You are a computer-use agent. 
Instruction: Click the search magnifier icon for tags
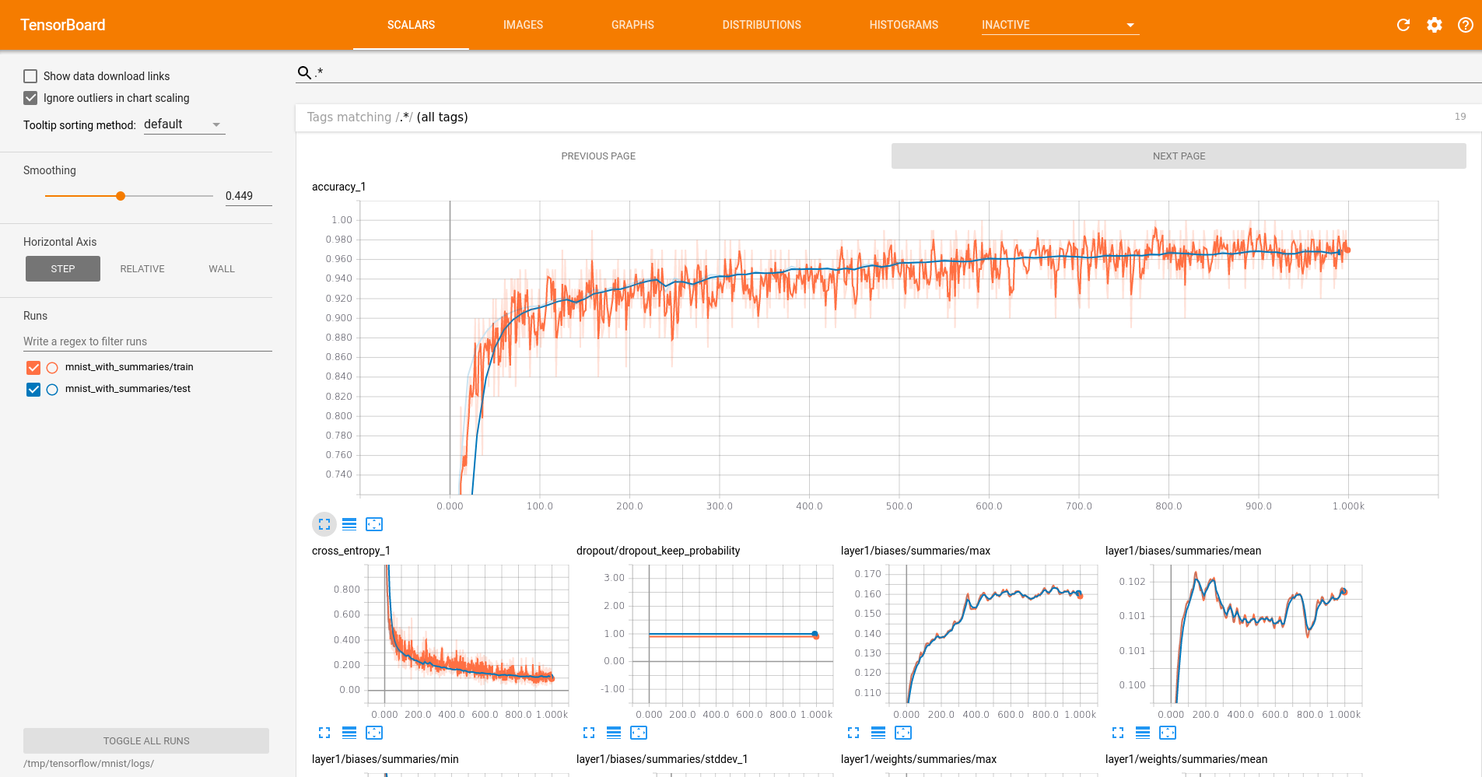coord(304,72)
